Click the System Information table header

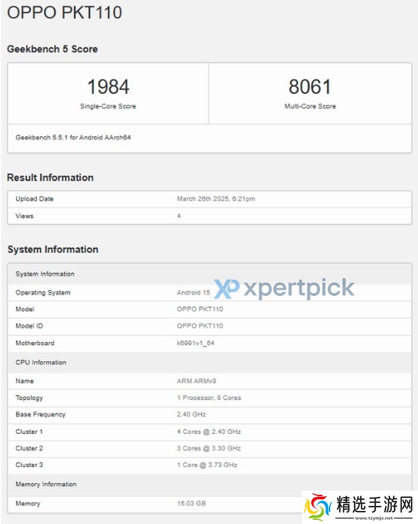point(45,274)
